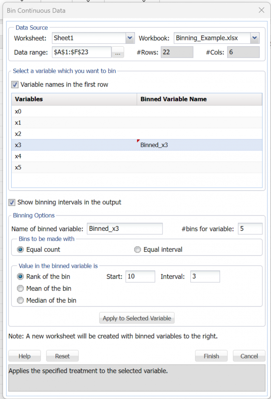Click the Reset button
271x399 pixels.
pyautogui.click(x=62, y=355)
